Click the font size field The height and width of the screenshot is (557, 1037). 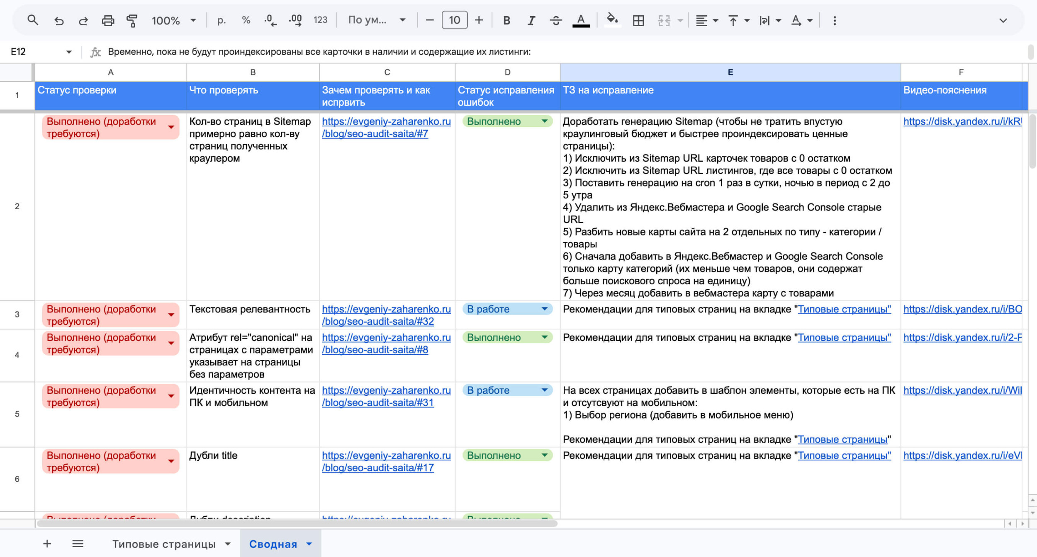tap(454, 20)
